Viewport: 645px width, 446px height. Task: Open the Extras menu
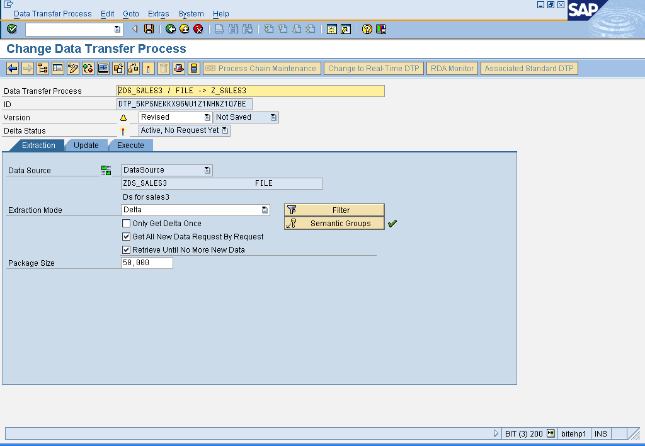point(158,14)
